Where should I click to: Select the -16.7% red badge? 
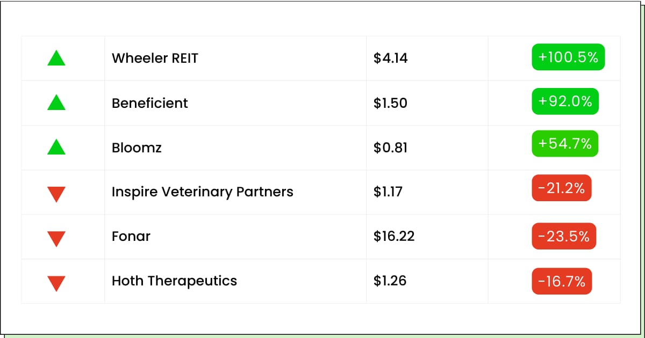[x=562, y=281]
